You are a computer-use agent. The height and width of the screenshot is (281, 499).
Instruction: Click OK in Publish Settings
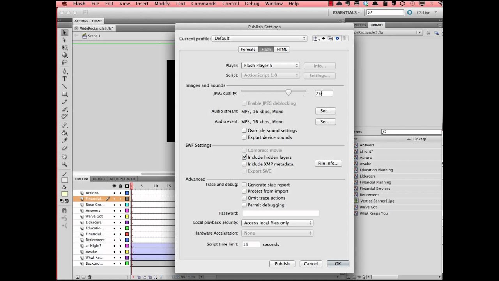pos(338,264)
